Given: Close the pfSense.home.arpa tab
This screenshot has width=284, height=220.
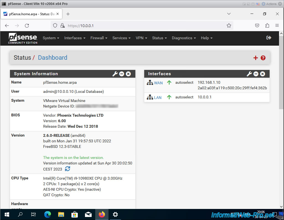Looking at the screenshot, I should click(x=58, y=14).
